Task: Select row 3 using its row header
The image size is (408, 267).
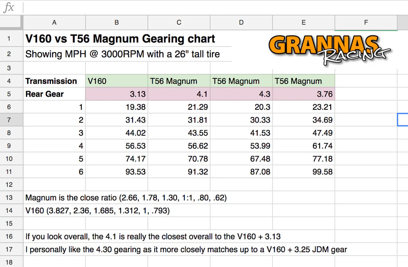Action: click(x=12, y=68)
